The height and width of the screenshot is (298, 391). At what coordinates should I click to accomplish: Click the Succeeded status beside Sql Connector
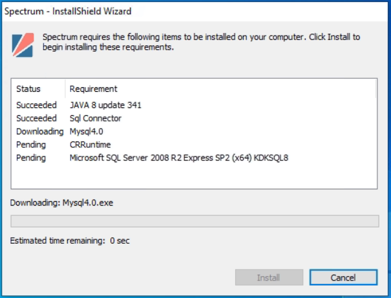[36, 118]
